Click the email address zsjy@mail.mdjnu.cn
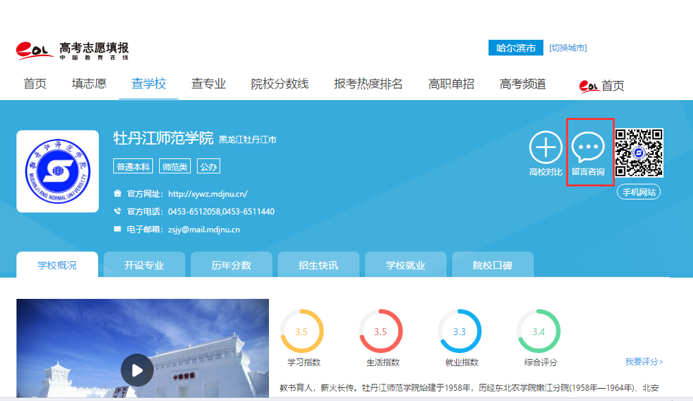 point(204,230)
